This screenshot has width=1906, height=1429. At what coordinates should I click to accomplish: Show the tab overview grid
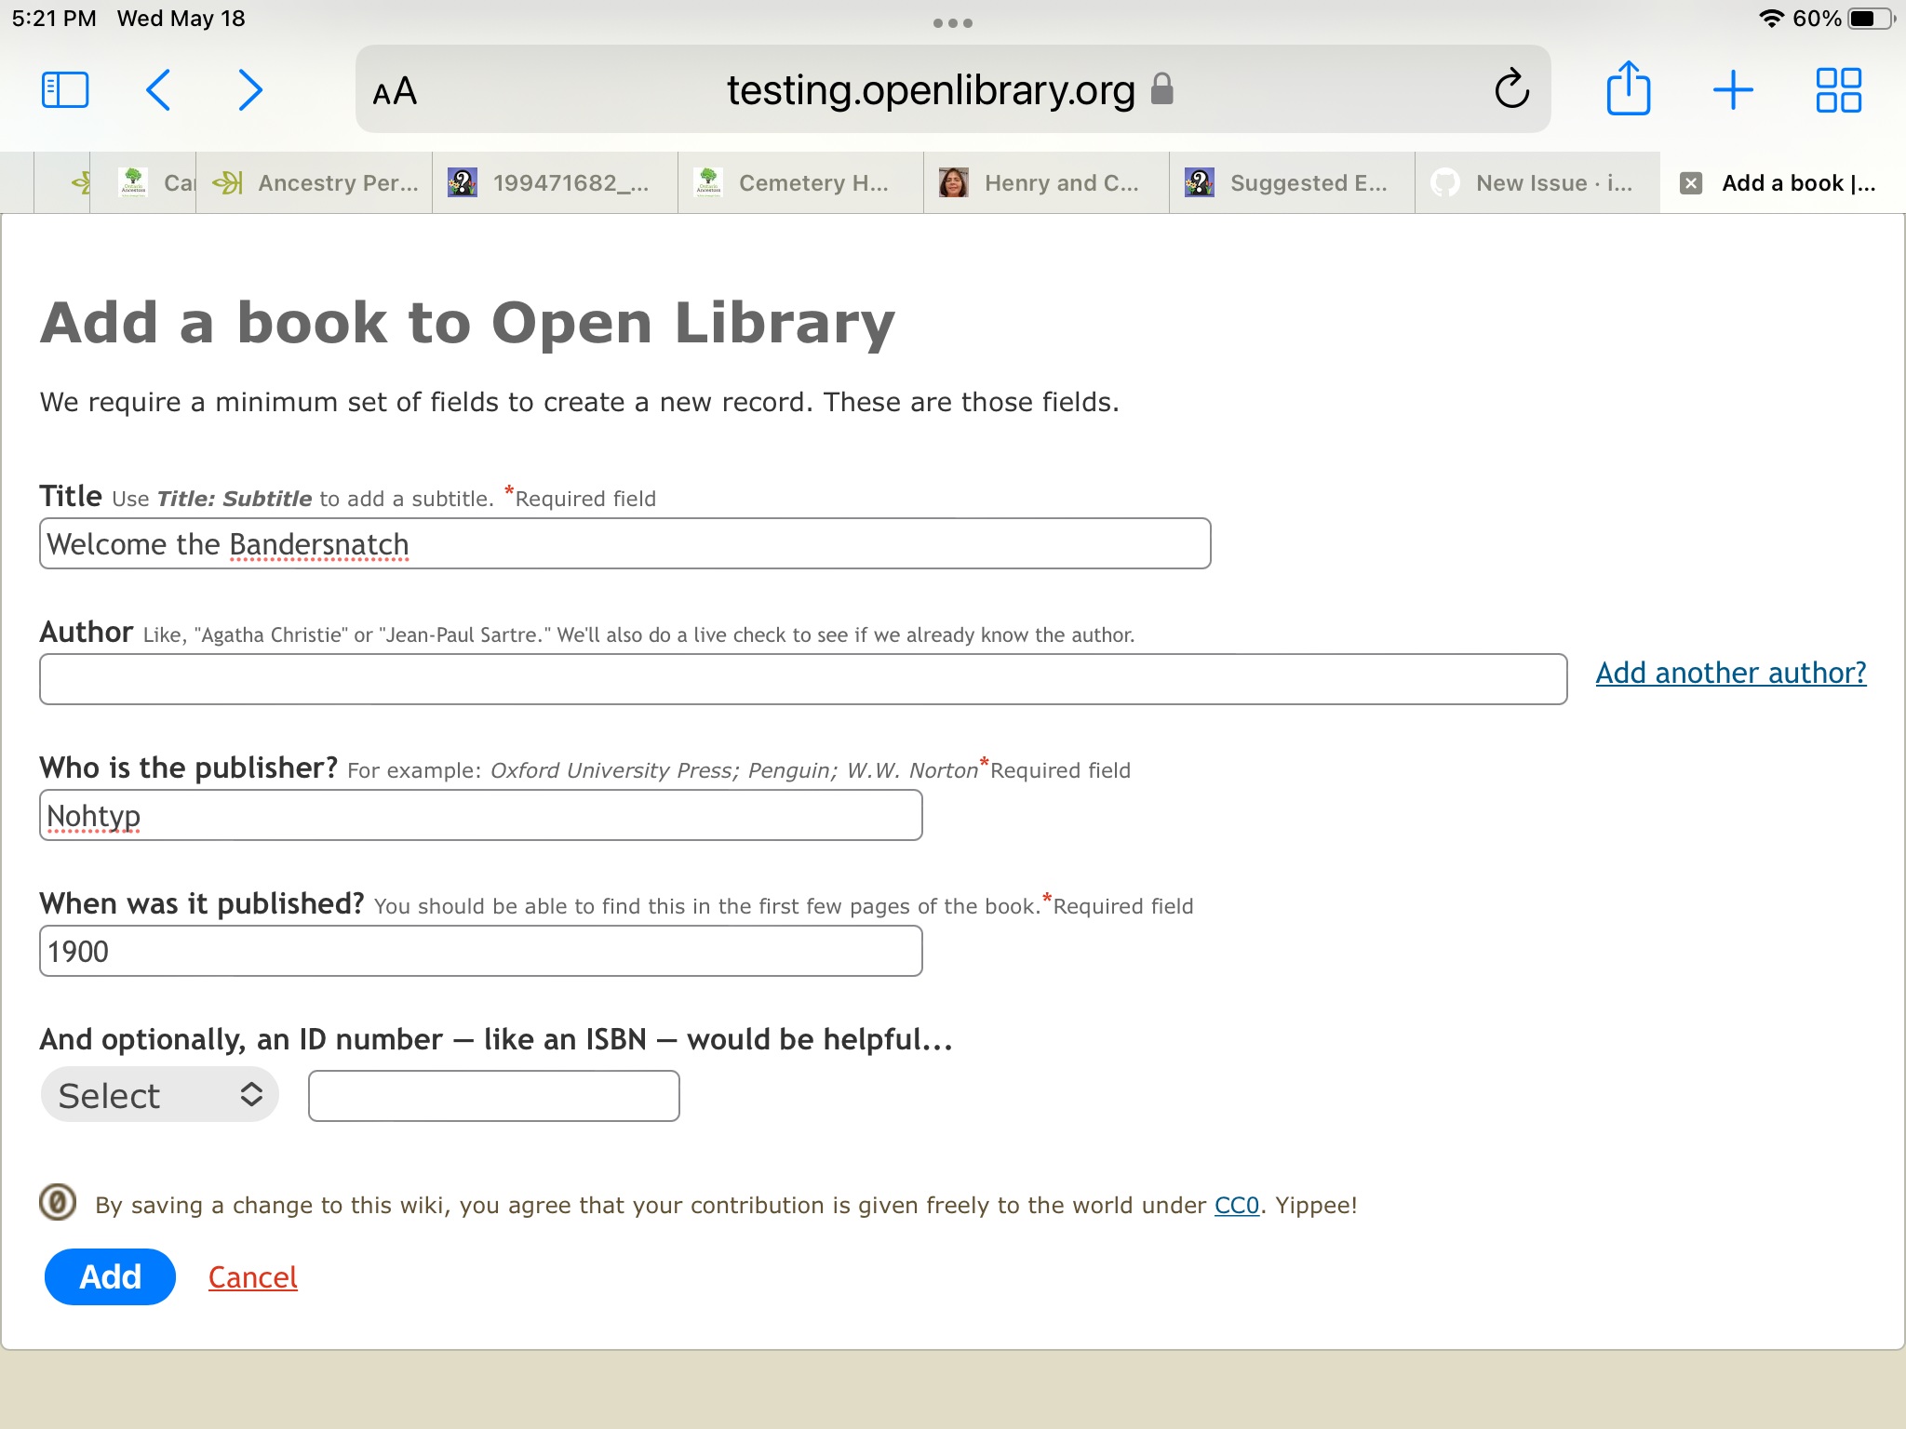pos(1838,90)
